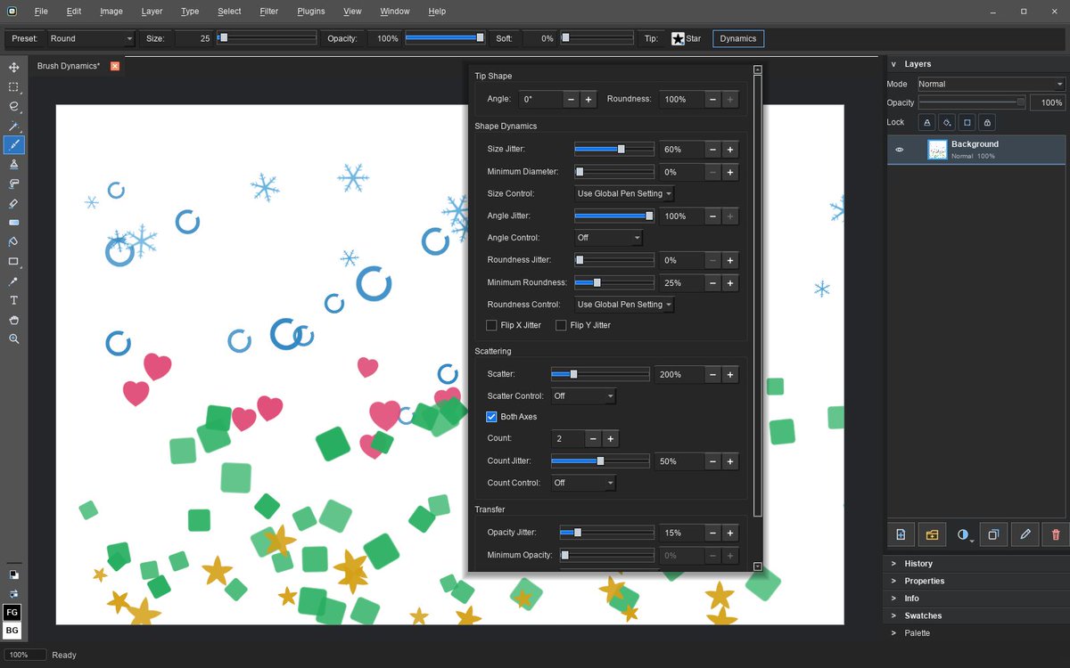The image size is (1070, 668).
Task: Select the Zoom magnifier tool
Action: [x=13, y=339]
